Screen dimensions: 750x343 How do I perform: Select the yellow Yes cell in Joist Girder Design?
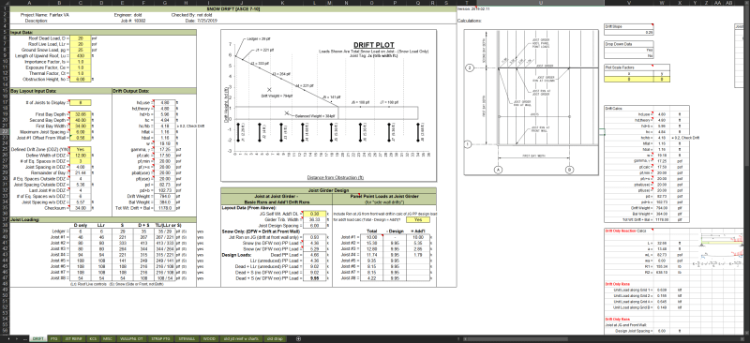(x=417, y=219)
